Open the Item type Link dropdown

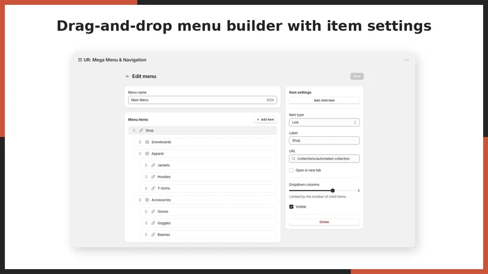[325, 122]
